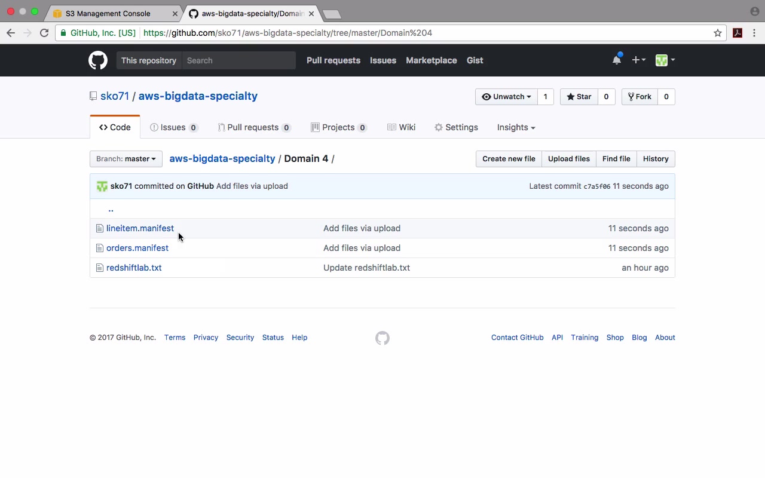Expand the user avatar menu
The height and width of the screenshot is (478, 765).
point(665,60)
